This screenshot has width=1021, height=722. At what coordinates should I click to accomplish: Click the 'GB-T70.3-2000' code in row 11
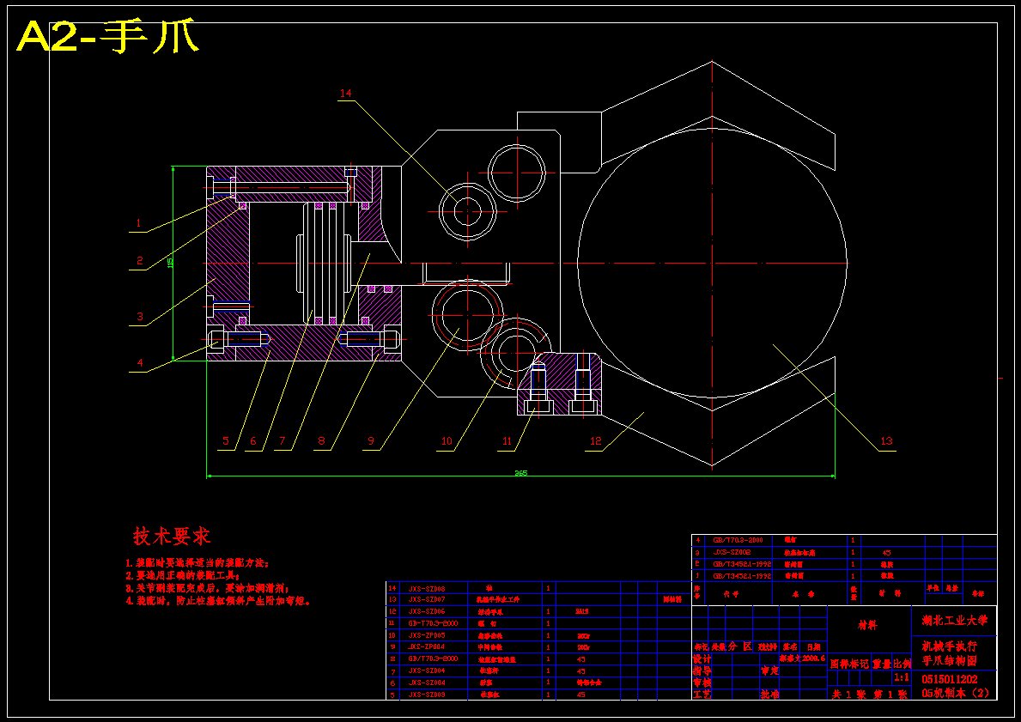point(433,623)
